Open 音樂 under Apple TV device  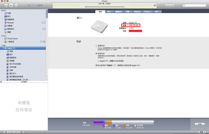(x=10, y=51)
